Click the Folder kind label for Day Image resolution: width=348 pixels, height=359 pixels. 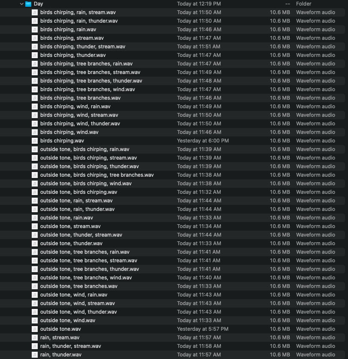pos(303,4)
